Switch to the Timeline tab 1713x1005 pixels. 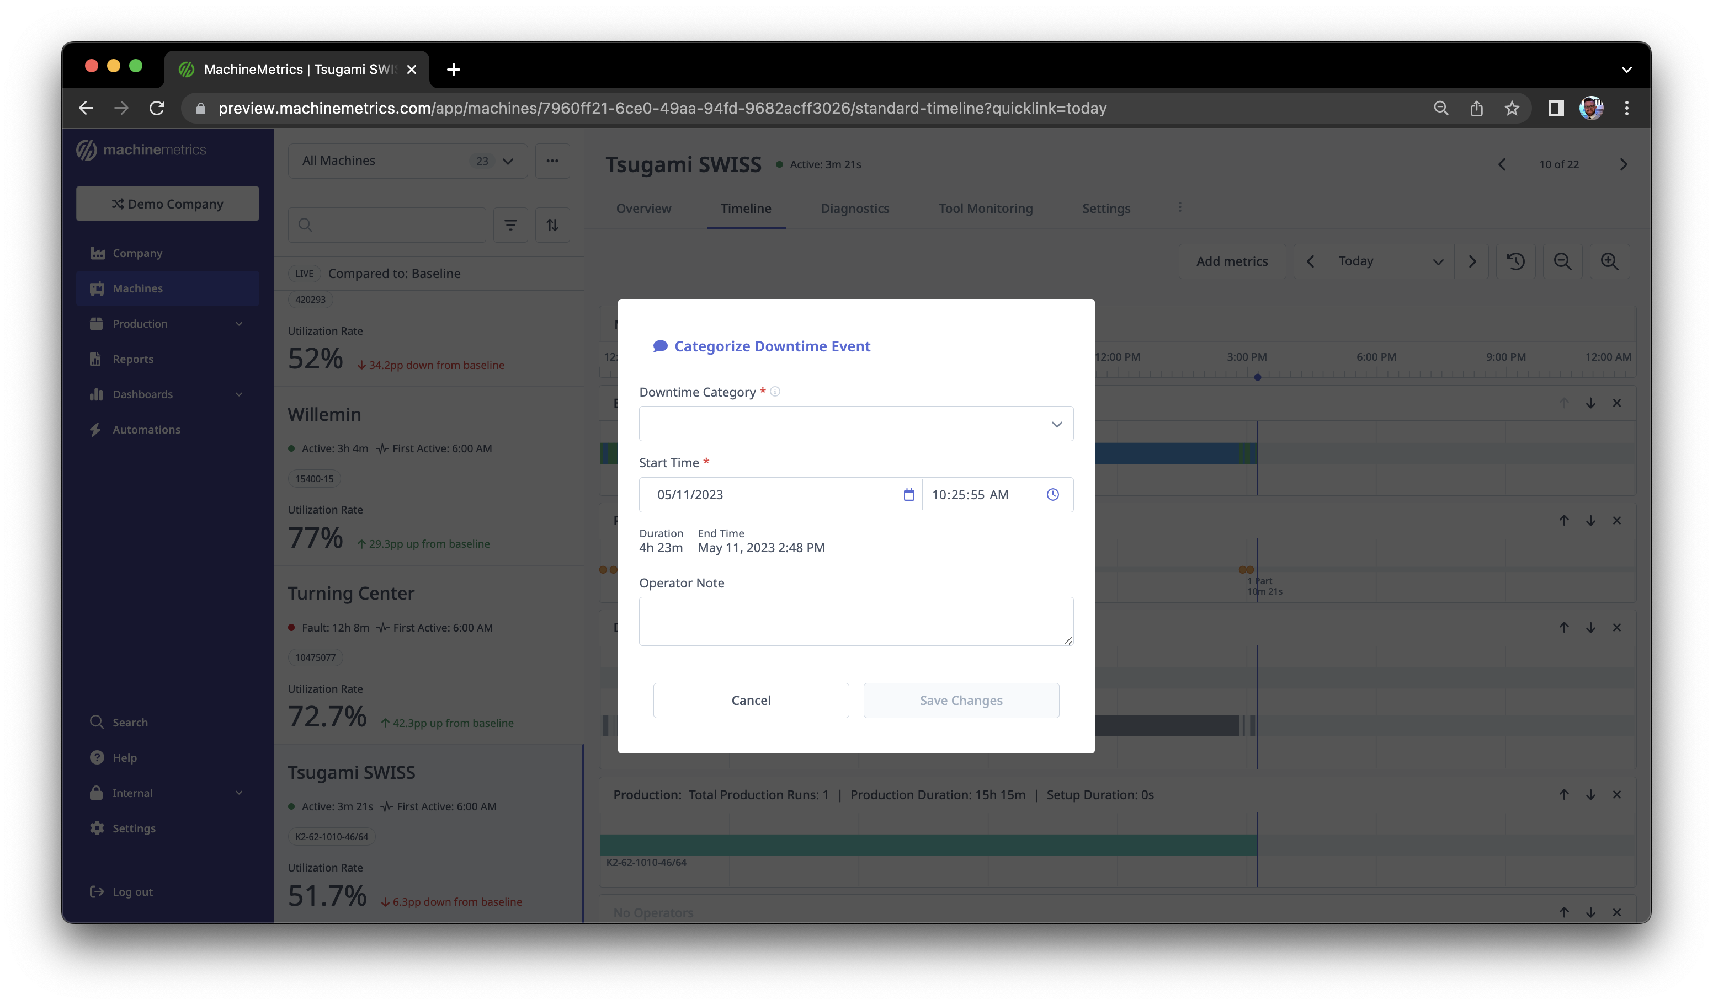(x=746, y=209)
